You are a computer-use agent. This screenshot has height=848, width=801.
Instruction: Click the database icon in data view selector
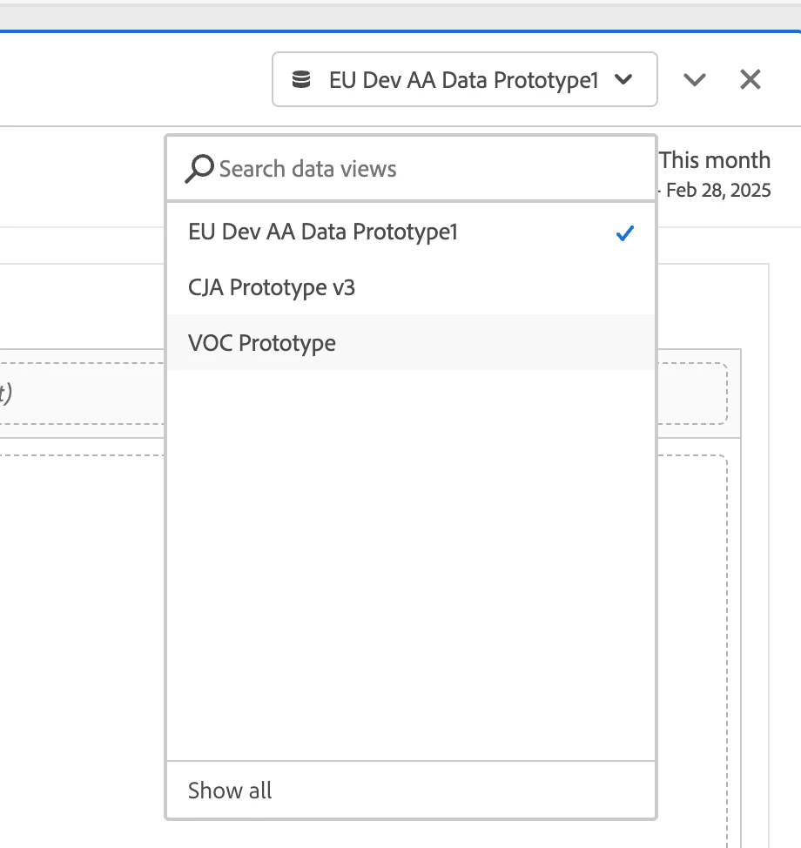click(x=300, y=80)
